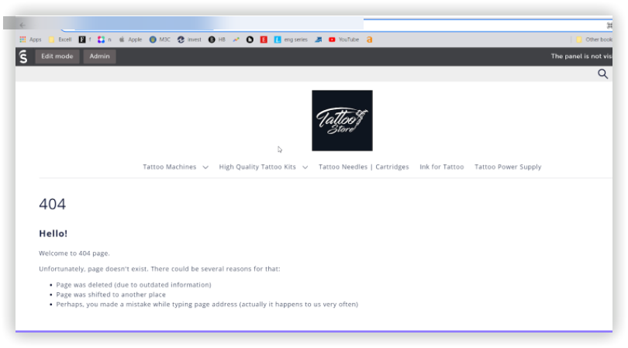Select Tattoo Power Supply menu item
This screenshot has height=348, width=628.
[x=508, y=167]
